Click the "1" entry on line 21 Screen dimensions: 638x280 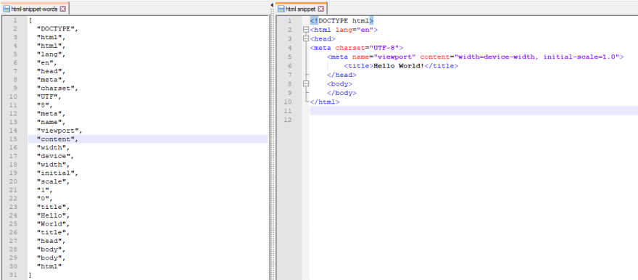(45, 190)
